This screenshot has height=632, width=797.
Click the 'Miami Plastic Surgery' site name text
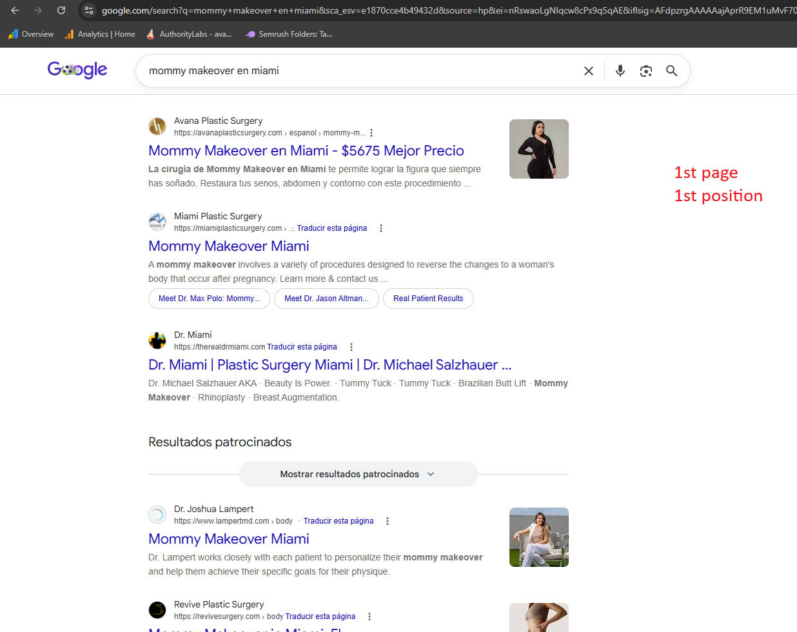pos(218,216)
